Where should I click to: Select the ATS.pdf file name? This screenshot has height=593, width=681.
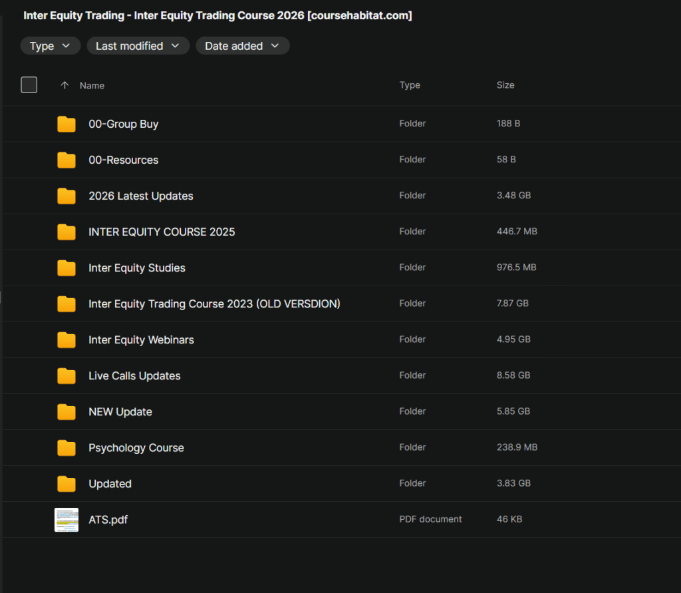[108, 520]
